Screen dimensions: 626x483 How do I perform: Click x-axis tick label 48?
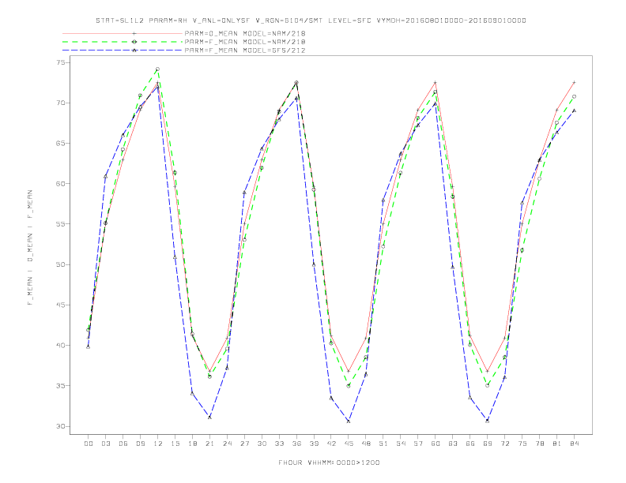pyautogui.click(x=366, y=444)
